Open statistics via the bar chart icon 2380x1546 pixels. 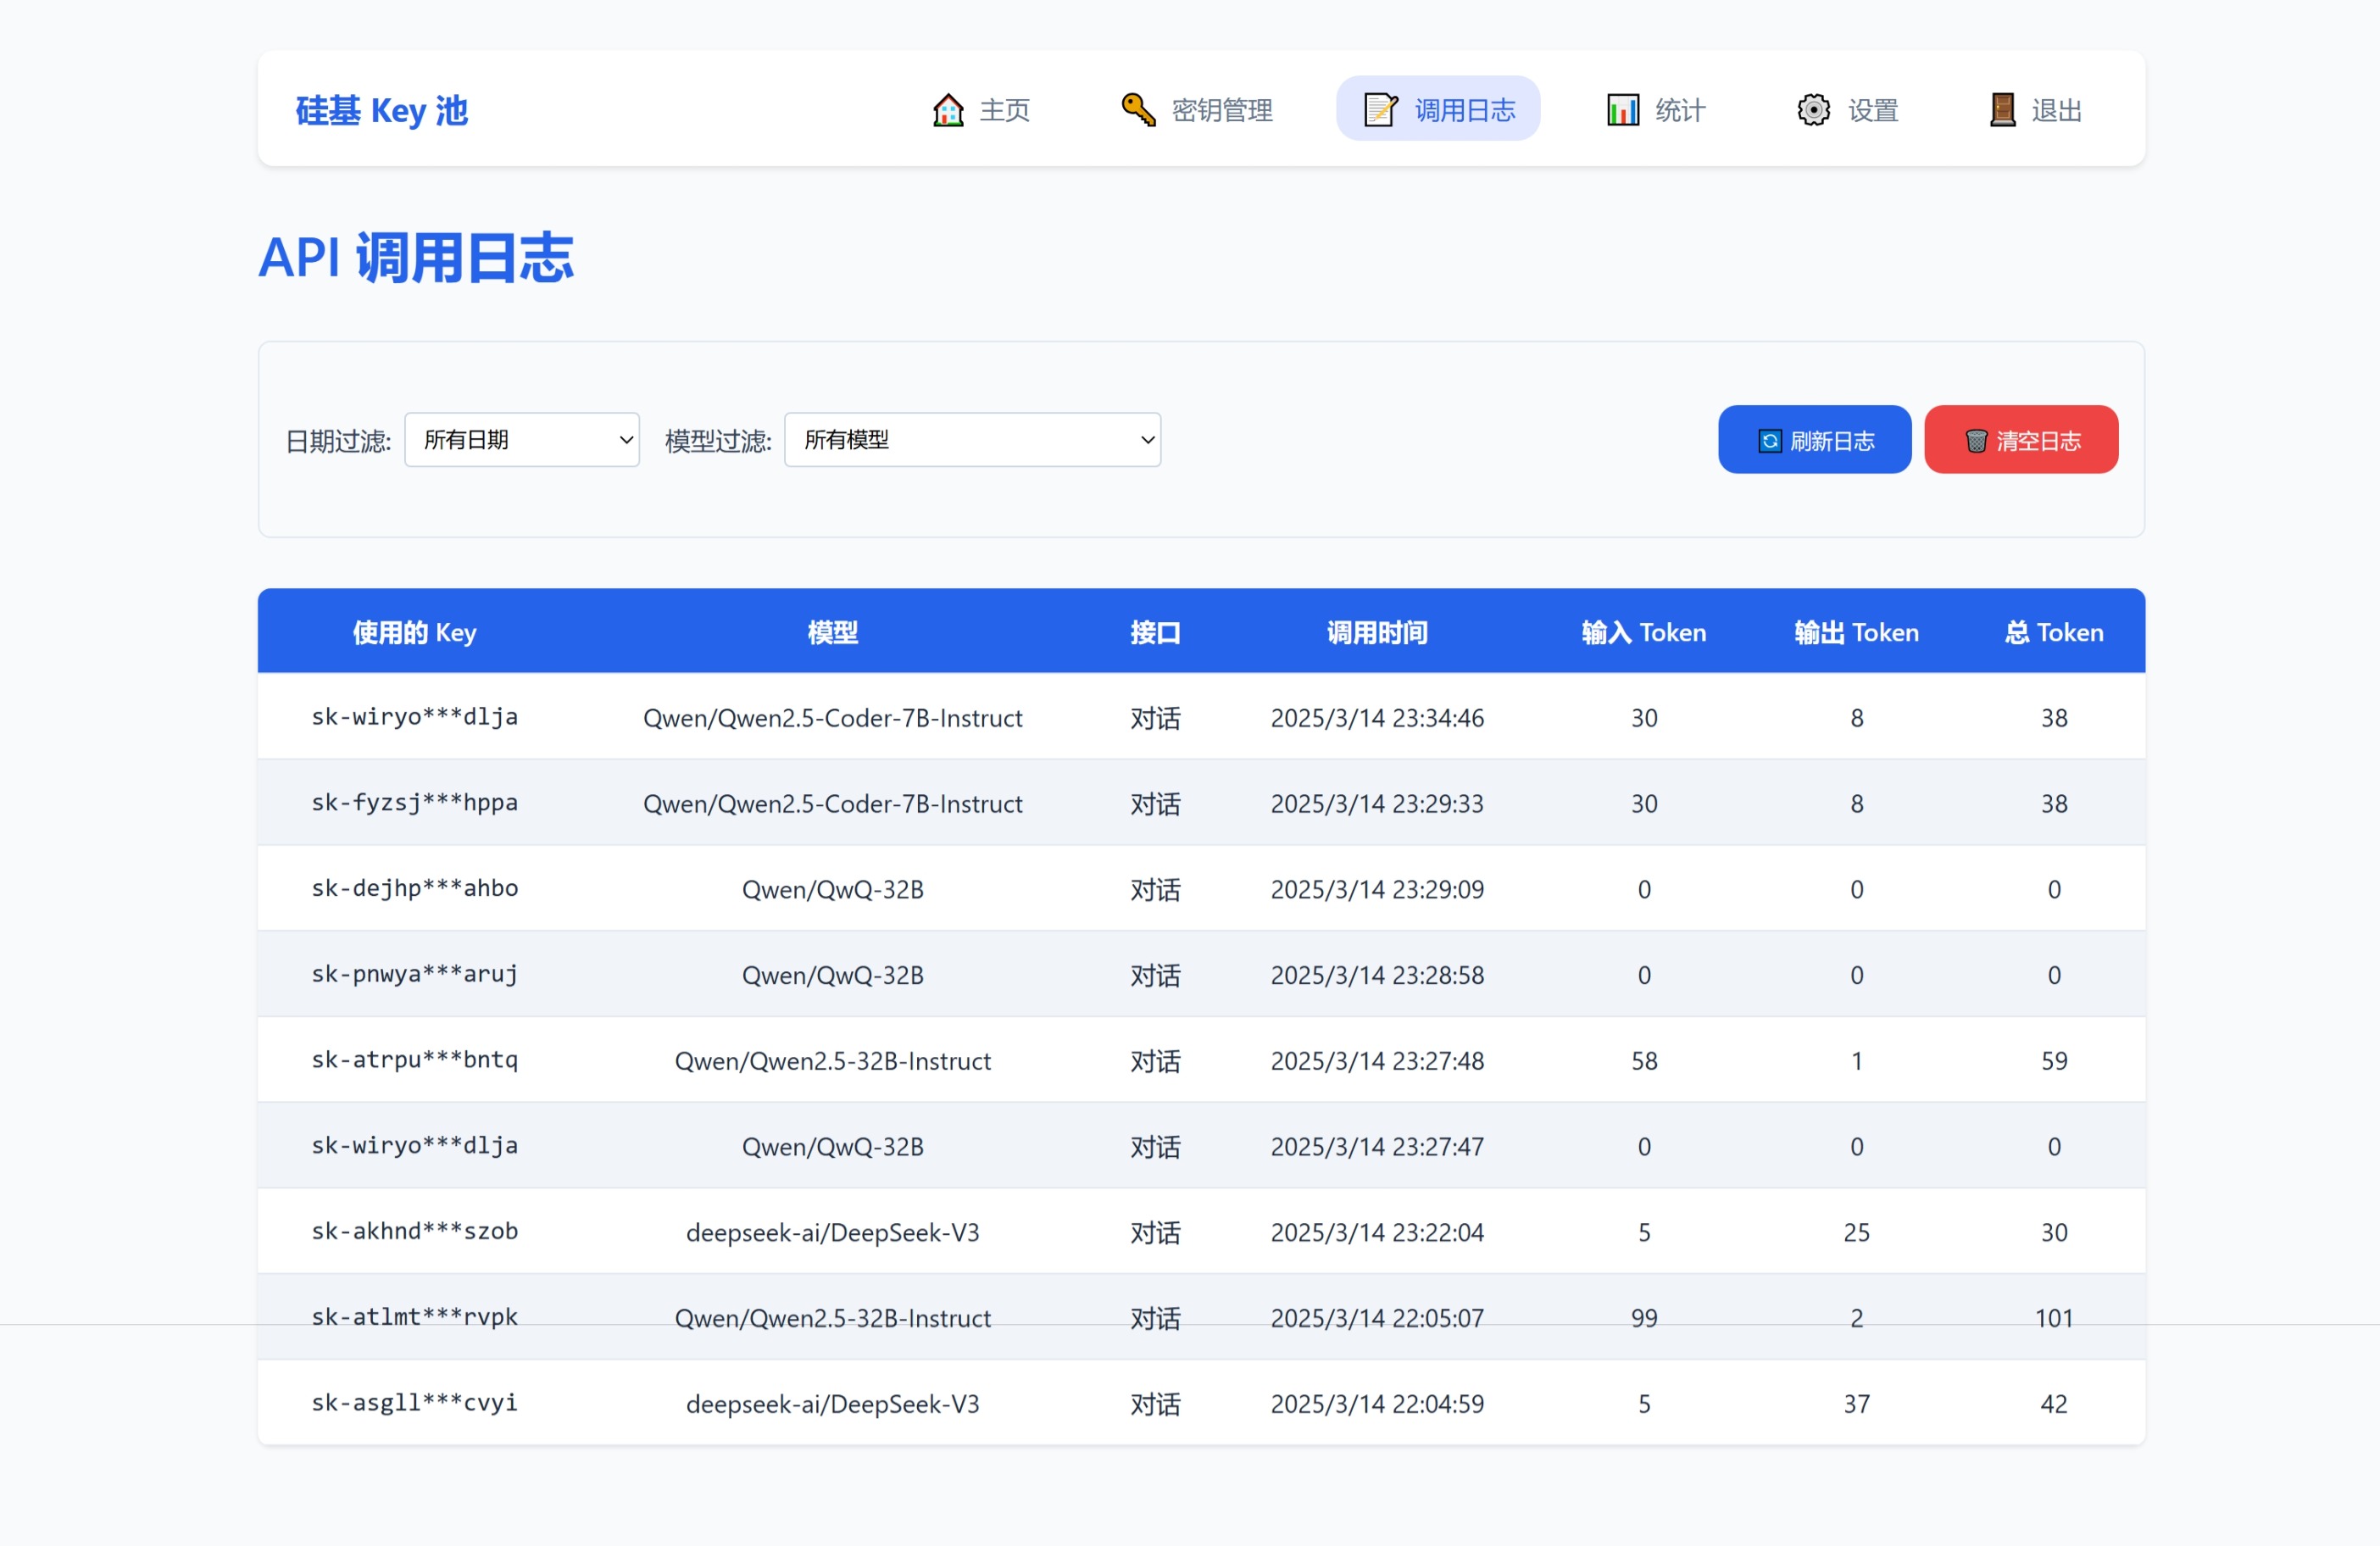1621,109
